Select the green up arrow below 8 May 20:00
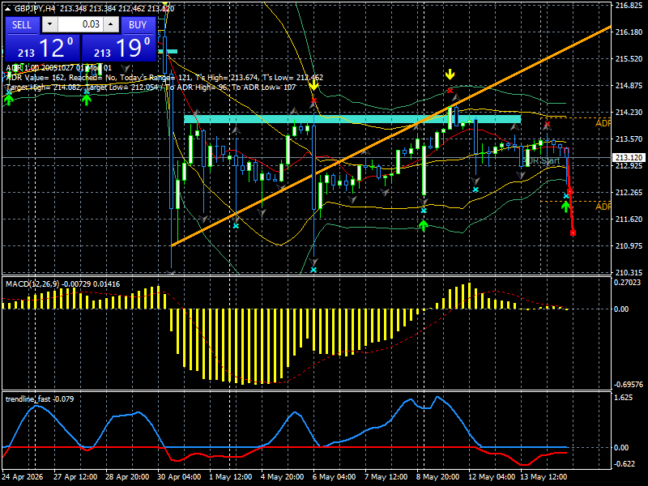The width and height of the screenshot is (648, 486). [423, 226]
